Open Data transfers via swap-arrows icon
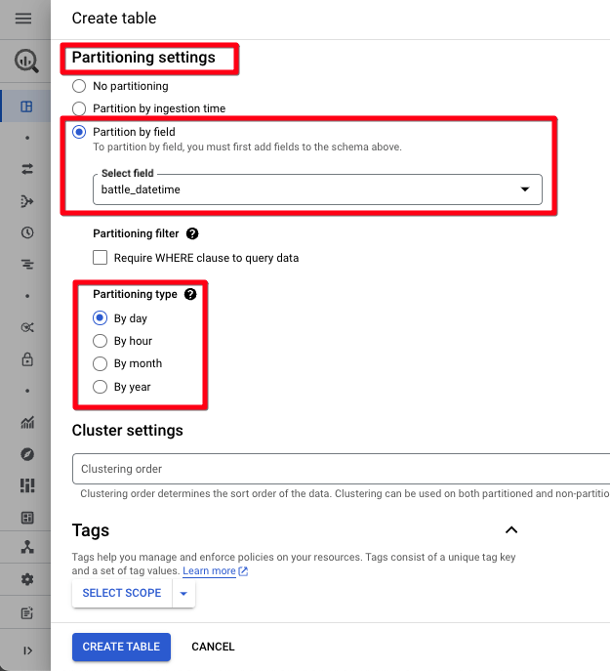The image size is (610, 671). pos(27,169)
